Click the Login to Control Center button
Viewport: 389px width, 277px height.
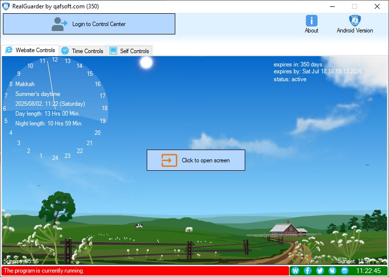click(x=89, y=24)
